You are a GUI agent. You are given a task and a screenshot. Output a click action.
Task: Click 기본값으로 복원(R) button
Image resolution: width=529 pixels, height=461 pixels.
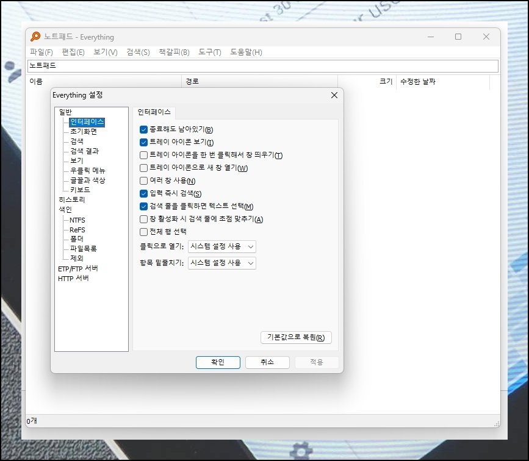(x=296, y=337)
